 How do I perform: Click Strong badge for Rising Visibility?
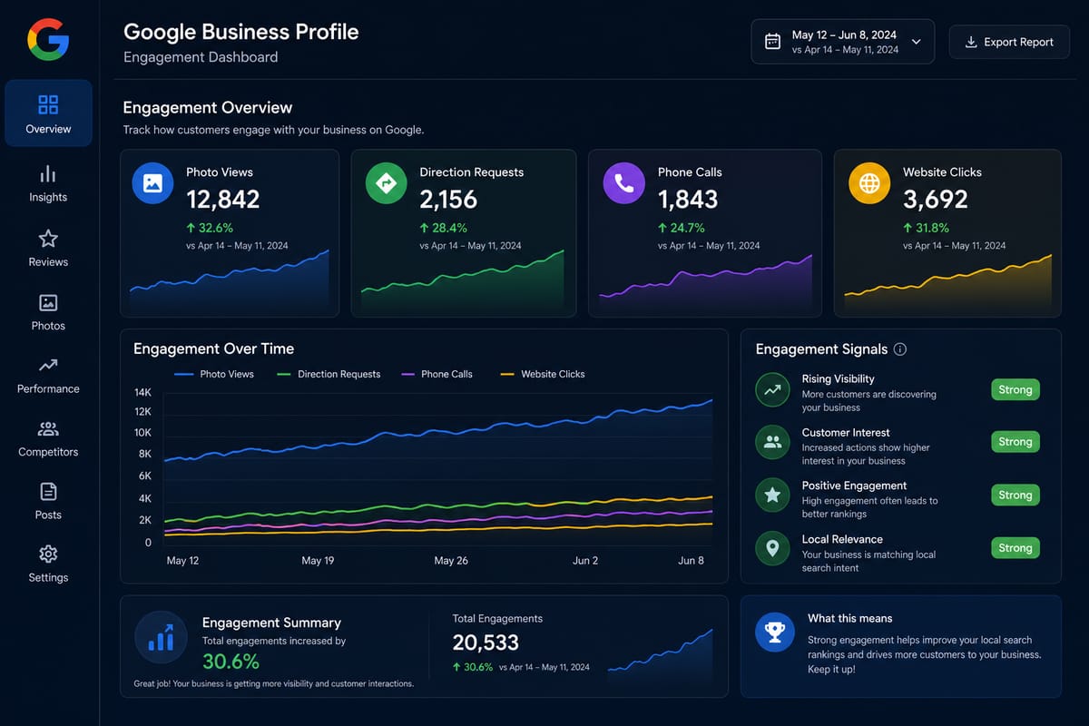click(1015, 390)
